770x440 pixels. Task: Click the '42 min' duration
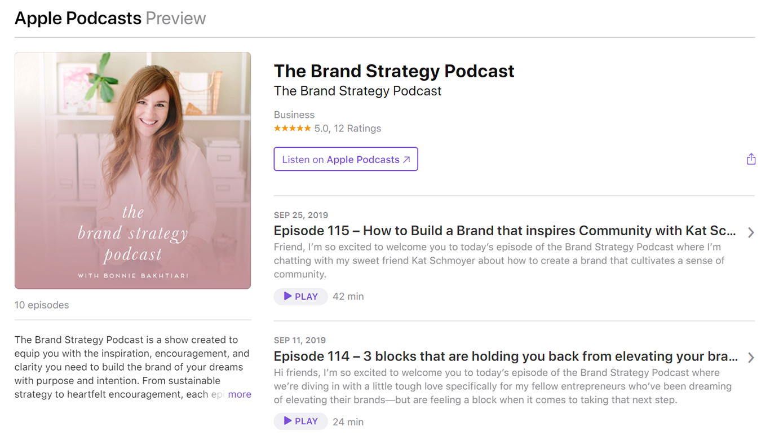click(x=348, y=297)
